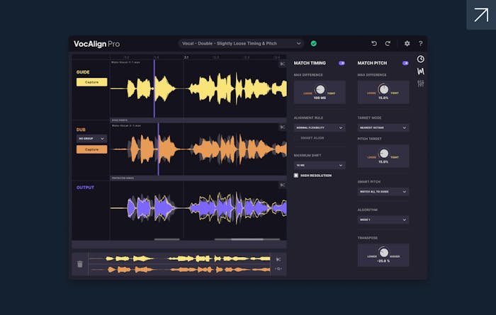Screen dimensions: 496x315
Task: Click the VocAlign Pro logo
Action: pos(97,44)
